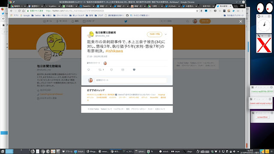
Task: Open the ホーム home navigation item
Action: (48, 21)
